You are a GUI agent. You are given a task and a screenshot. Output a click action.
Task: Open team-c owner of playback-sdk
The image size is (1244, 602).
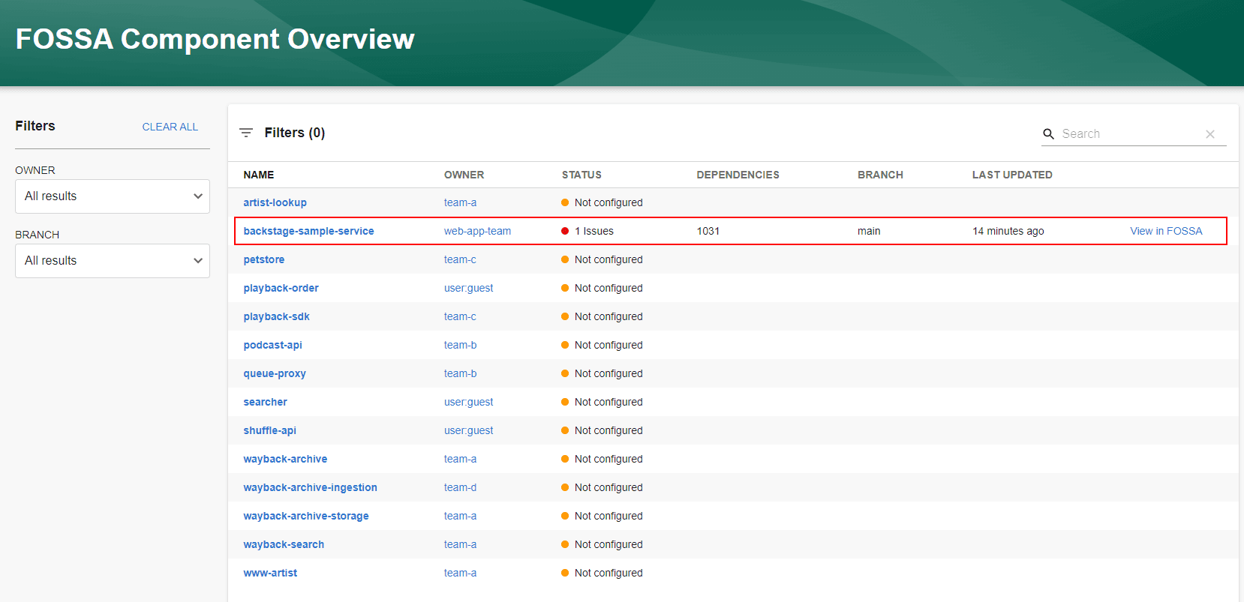(460, 316)
